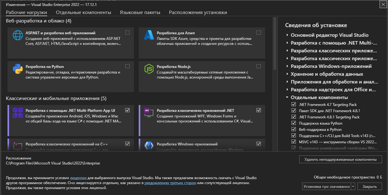
Task: Open the Языковые пакеты tab
Action: pyautogui.click(x=140, y=12)
